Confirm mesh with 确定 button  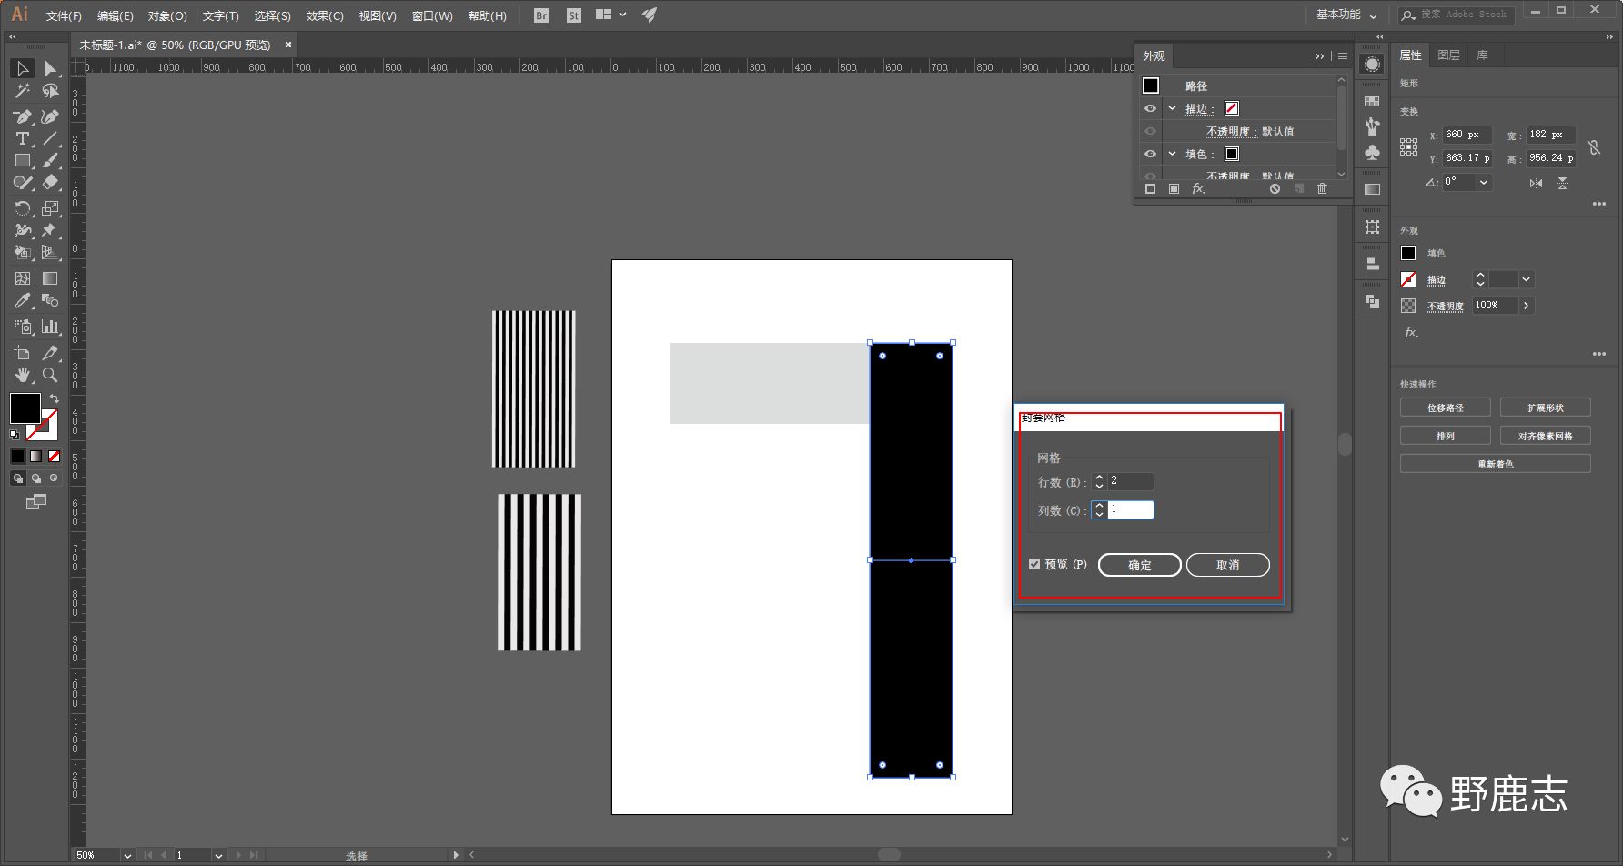1139,565
